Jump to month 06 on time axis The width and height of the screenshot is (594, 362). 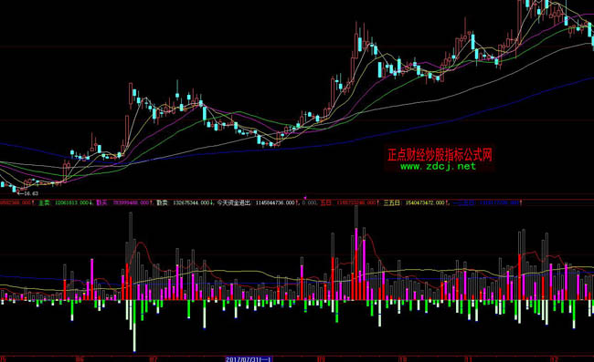pos(80,359)
